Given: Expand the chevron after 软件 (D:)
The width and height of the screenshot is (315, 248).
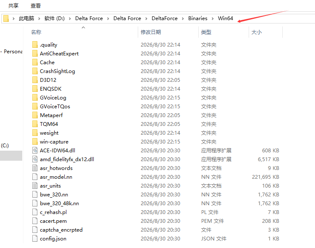Looking at the screenshot, I should click(70, 18).
